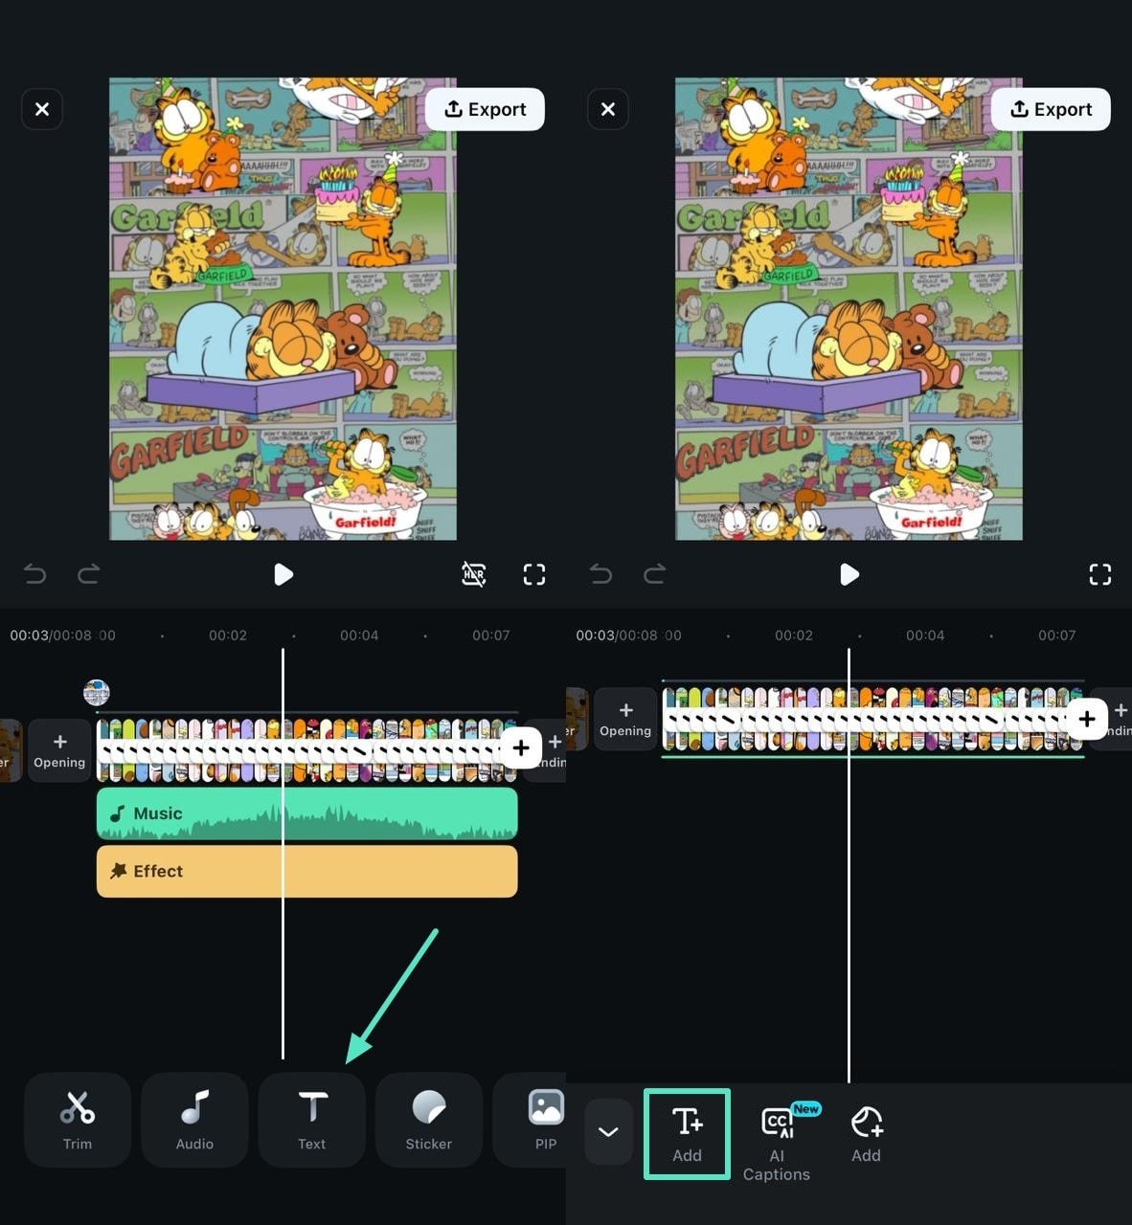Add Opening clip in right timeline
The height and width of the screenshot is (1225, 1132).
pos(625,719)
